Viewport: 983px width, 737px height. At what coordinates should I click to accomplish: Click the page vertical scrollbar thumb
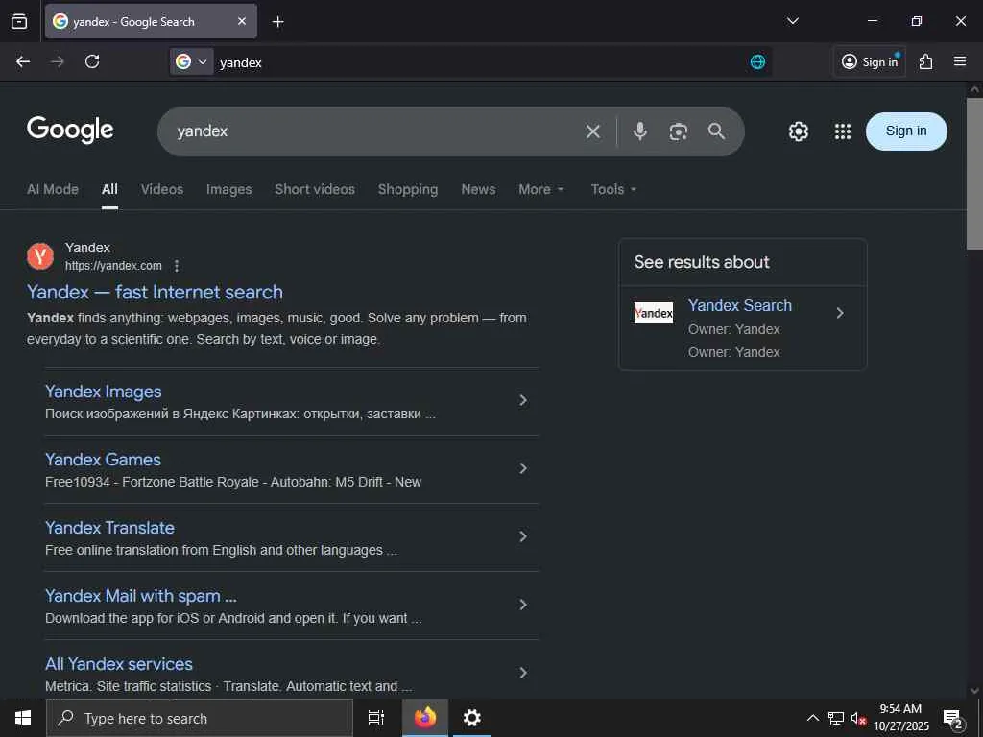pos(974,174)
